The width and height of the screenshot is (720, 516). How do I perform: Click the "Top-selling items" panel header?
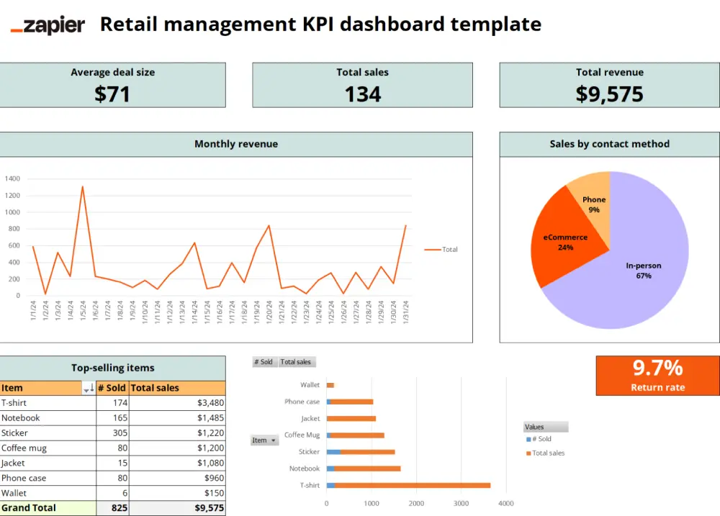click(112, 368)
